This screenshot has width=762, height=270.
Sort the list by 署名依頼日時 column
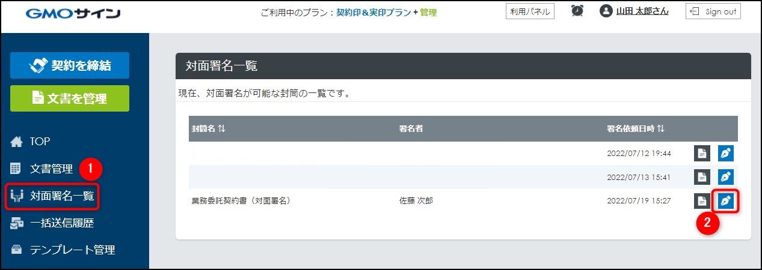[x=636, y=128]
